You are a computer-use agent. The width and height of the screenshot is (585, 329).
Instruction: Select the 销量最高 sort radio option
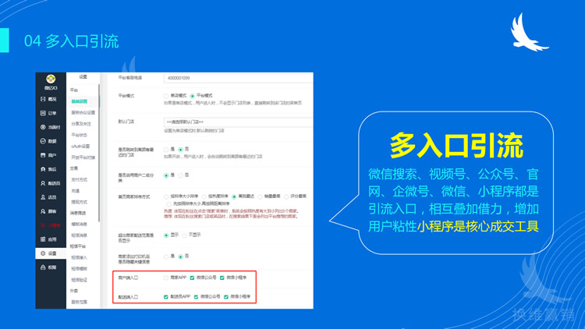260,196
